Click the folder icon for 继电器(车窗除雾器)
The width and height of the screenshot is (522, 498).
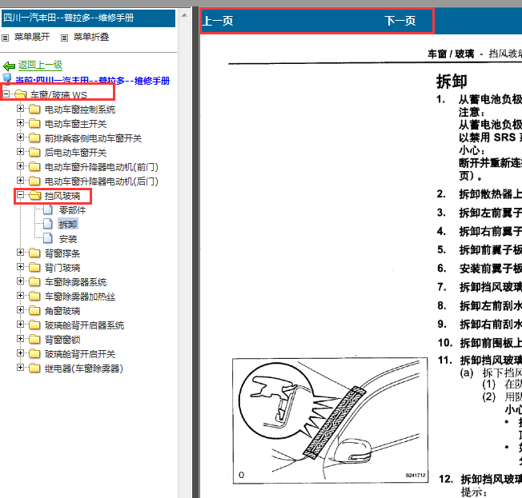(34, 368)
